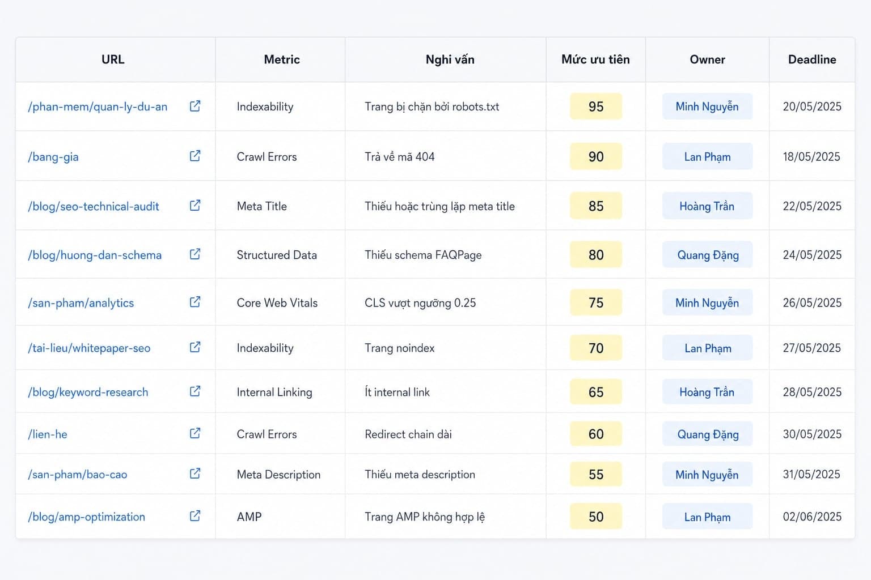Select priority badge 65
This screenshot has width=871, height=580.
pyautogui.click(x=596, y=392)
